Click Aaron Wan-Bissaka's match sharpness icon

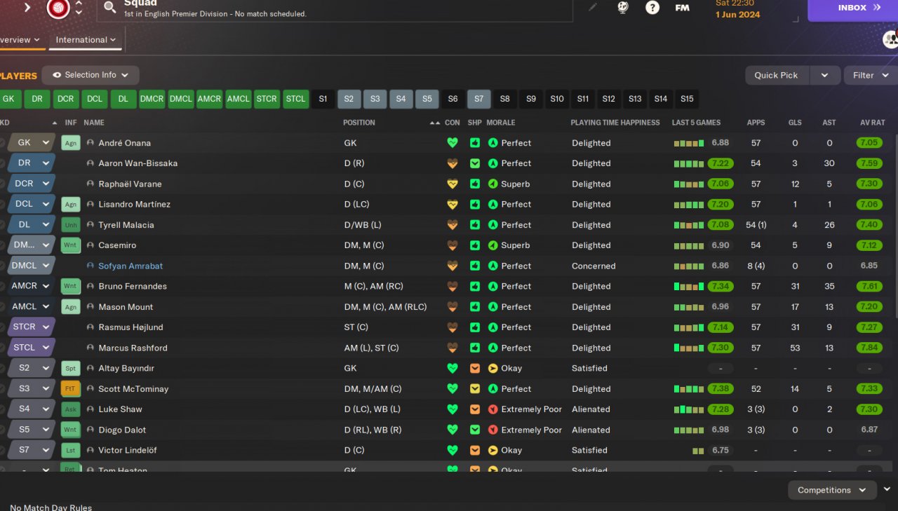coord(475,163)
